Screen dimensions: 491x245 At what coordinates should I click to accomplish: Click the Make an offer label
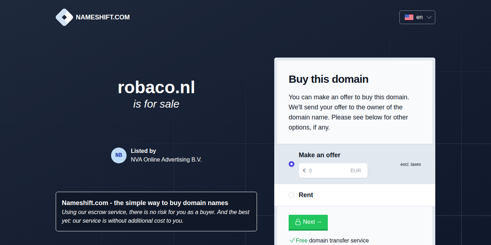point(320,155)
